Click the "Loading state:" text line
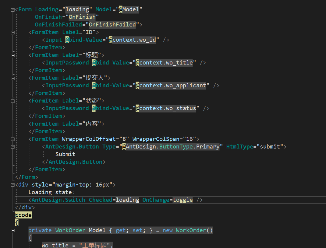The image size is (326, 248). [x=51, y=192]
